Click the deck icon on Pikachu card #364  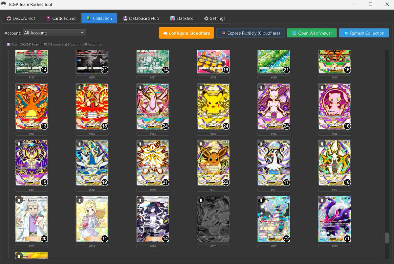click(201, 88)
